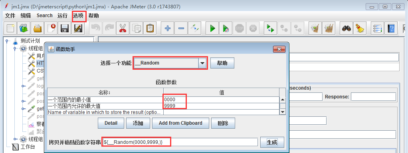The height and width of the screenshot is (153, 408).
Task: Click the parameter table scroll up arrow
Action: coord(283,100)
